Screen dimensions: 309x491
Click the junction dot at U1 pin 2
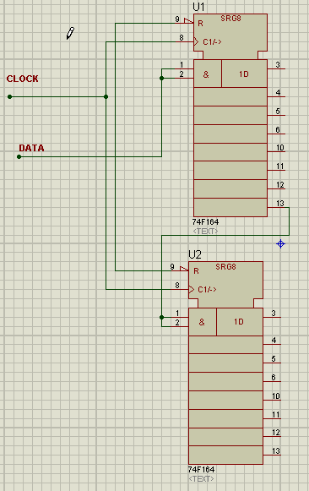(162, 78)
